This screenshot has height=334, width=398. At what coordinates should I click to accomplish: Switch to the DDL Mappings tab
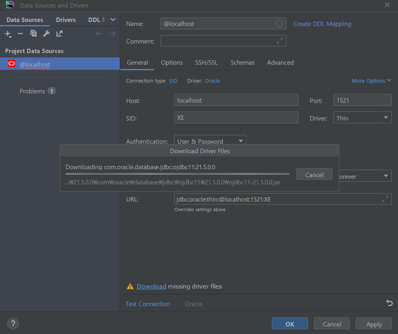(97, 20)
